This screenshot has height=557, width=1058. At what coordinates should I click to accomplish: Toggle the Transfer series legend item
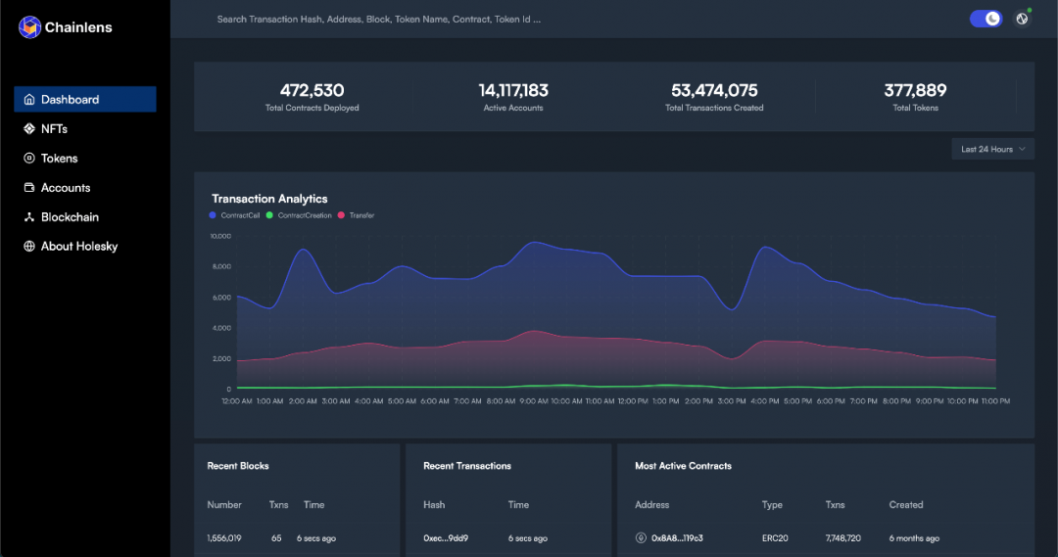coord(356,215)
